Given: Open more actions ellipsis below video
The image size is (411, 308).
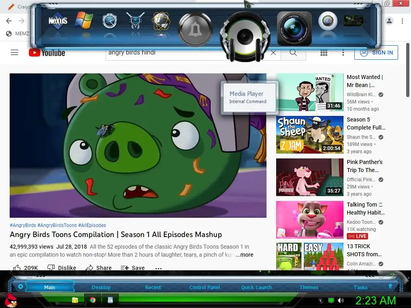Looking at the screenshot, I should [x=158, y=268].
